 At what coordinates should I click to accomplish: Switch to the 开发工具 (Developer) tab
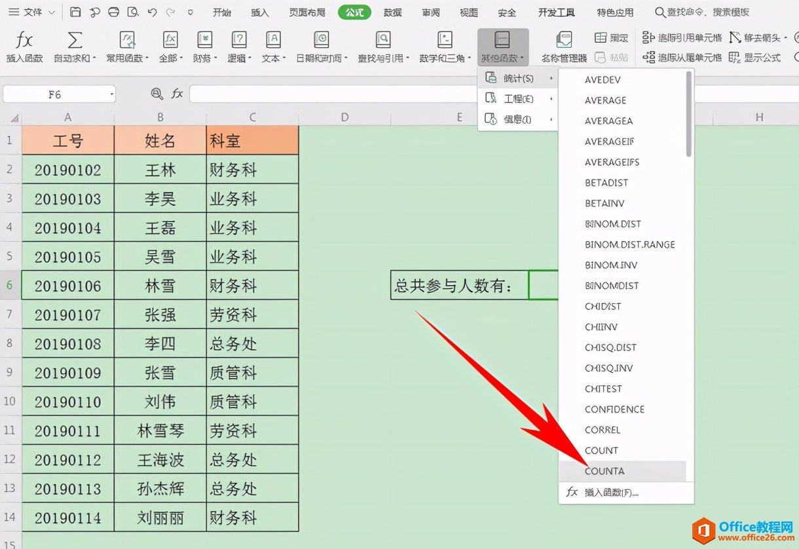coord(557,12)
